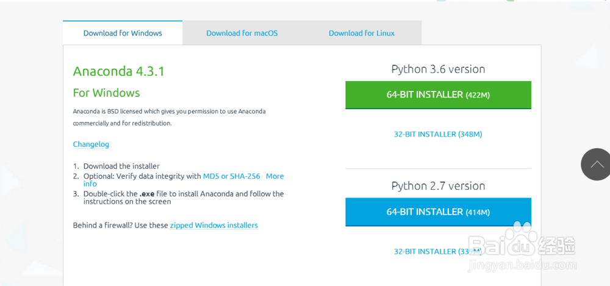Open the zipped Windows installers link
610x286 pixels.
213,225
